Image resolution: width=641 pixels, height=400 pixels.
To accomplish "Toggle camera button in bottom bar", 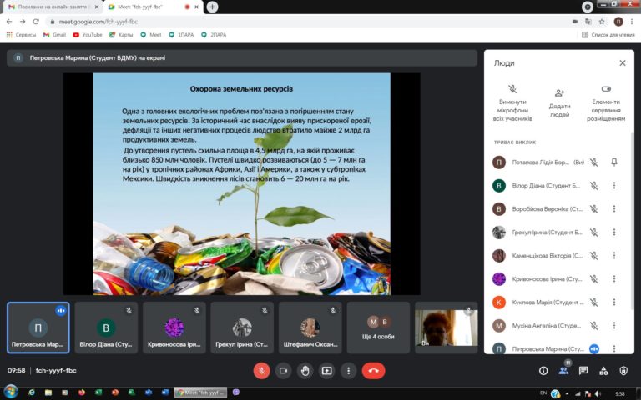I will (283, 371).
